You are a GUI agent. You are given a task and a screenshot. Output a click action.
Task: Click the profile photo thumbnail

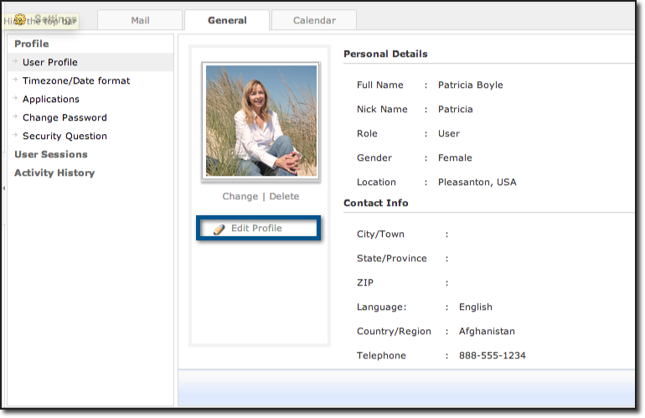[261, 121]
